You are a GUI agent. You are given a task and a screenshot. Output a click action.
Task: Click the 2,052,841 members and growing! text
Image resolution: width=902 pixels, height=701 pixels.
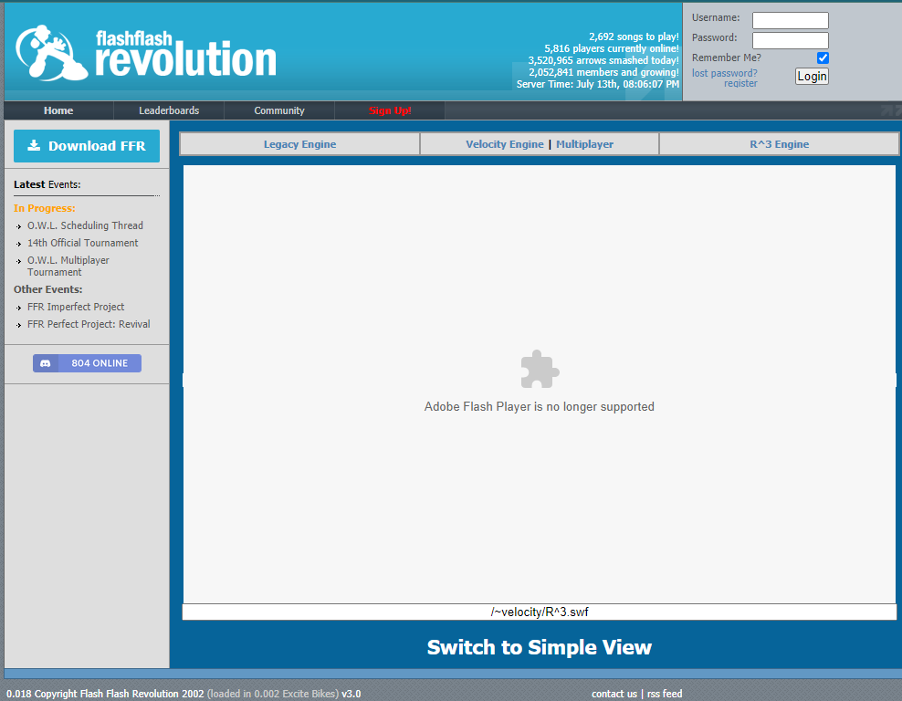(x=604, y=72)
